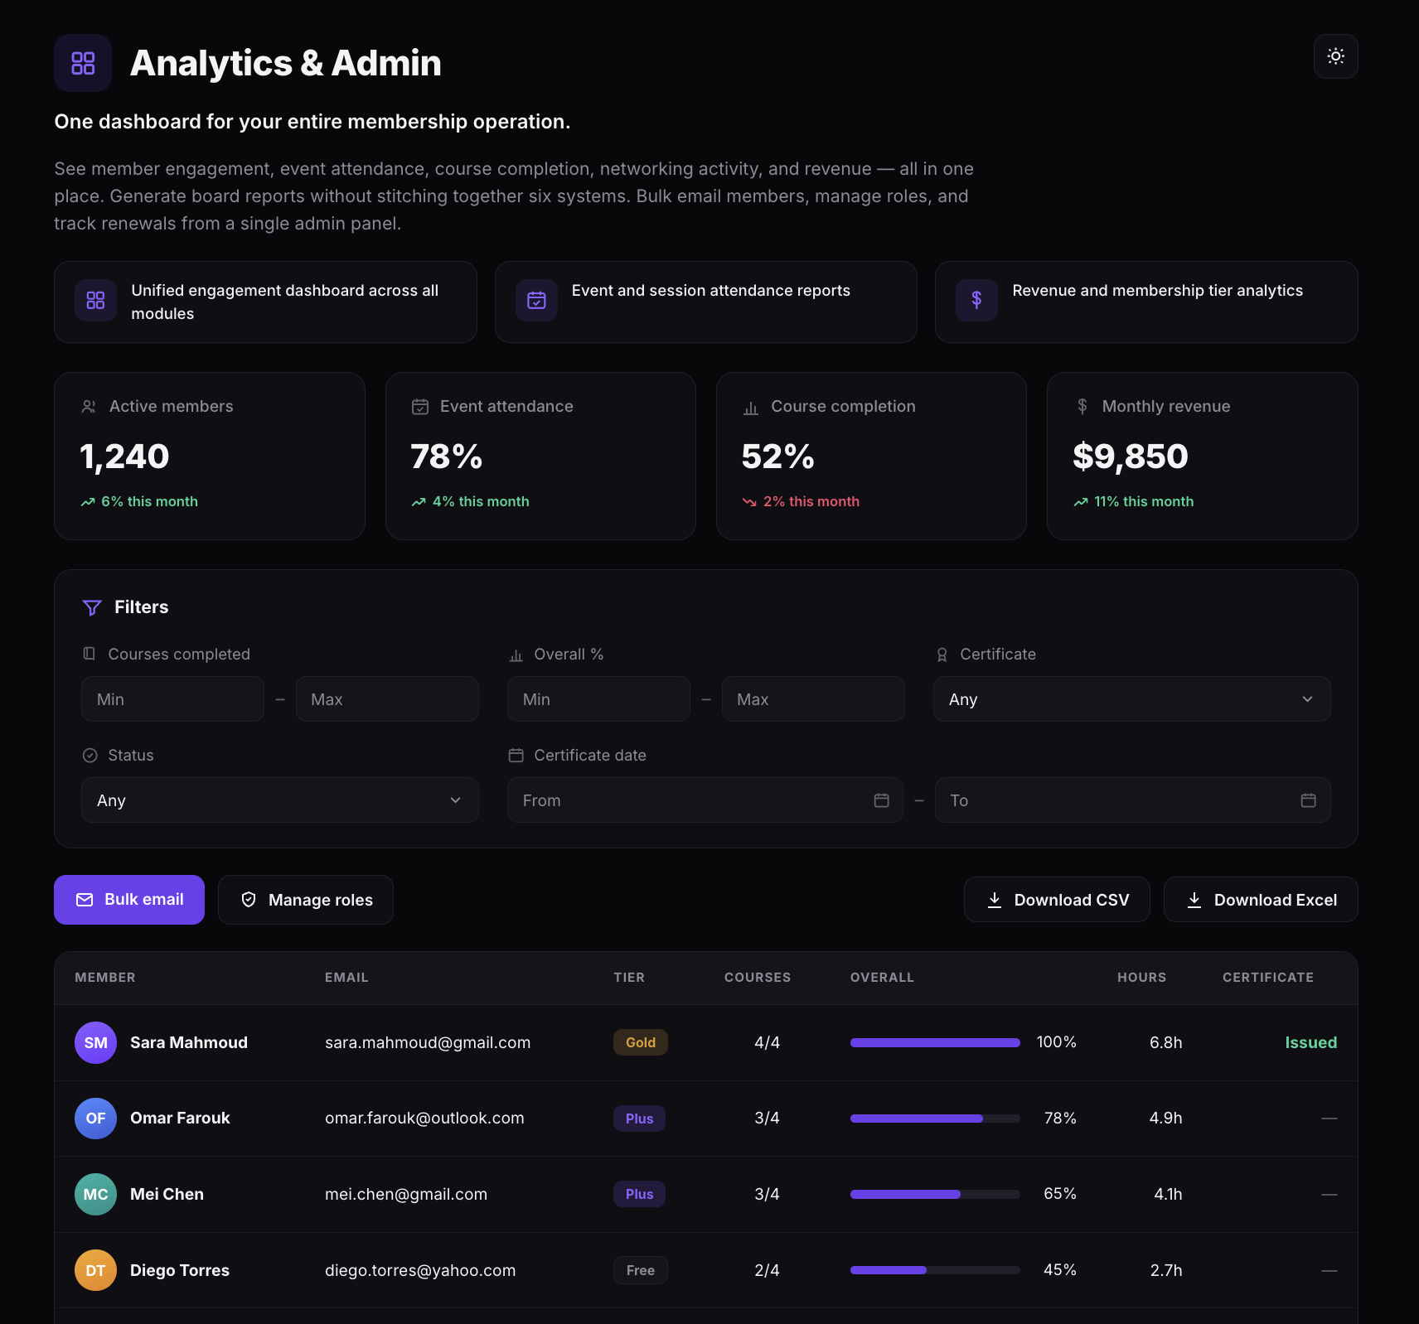The height and width of the screenshot is (1324, 1419).
Task: Click Diego Torres's 45% progress bar
Action: pyautogui.click(x=935, y=1270)
